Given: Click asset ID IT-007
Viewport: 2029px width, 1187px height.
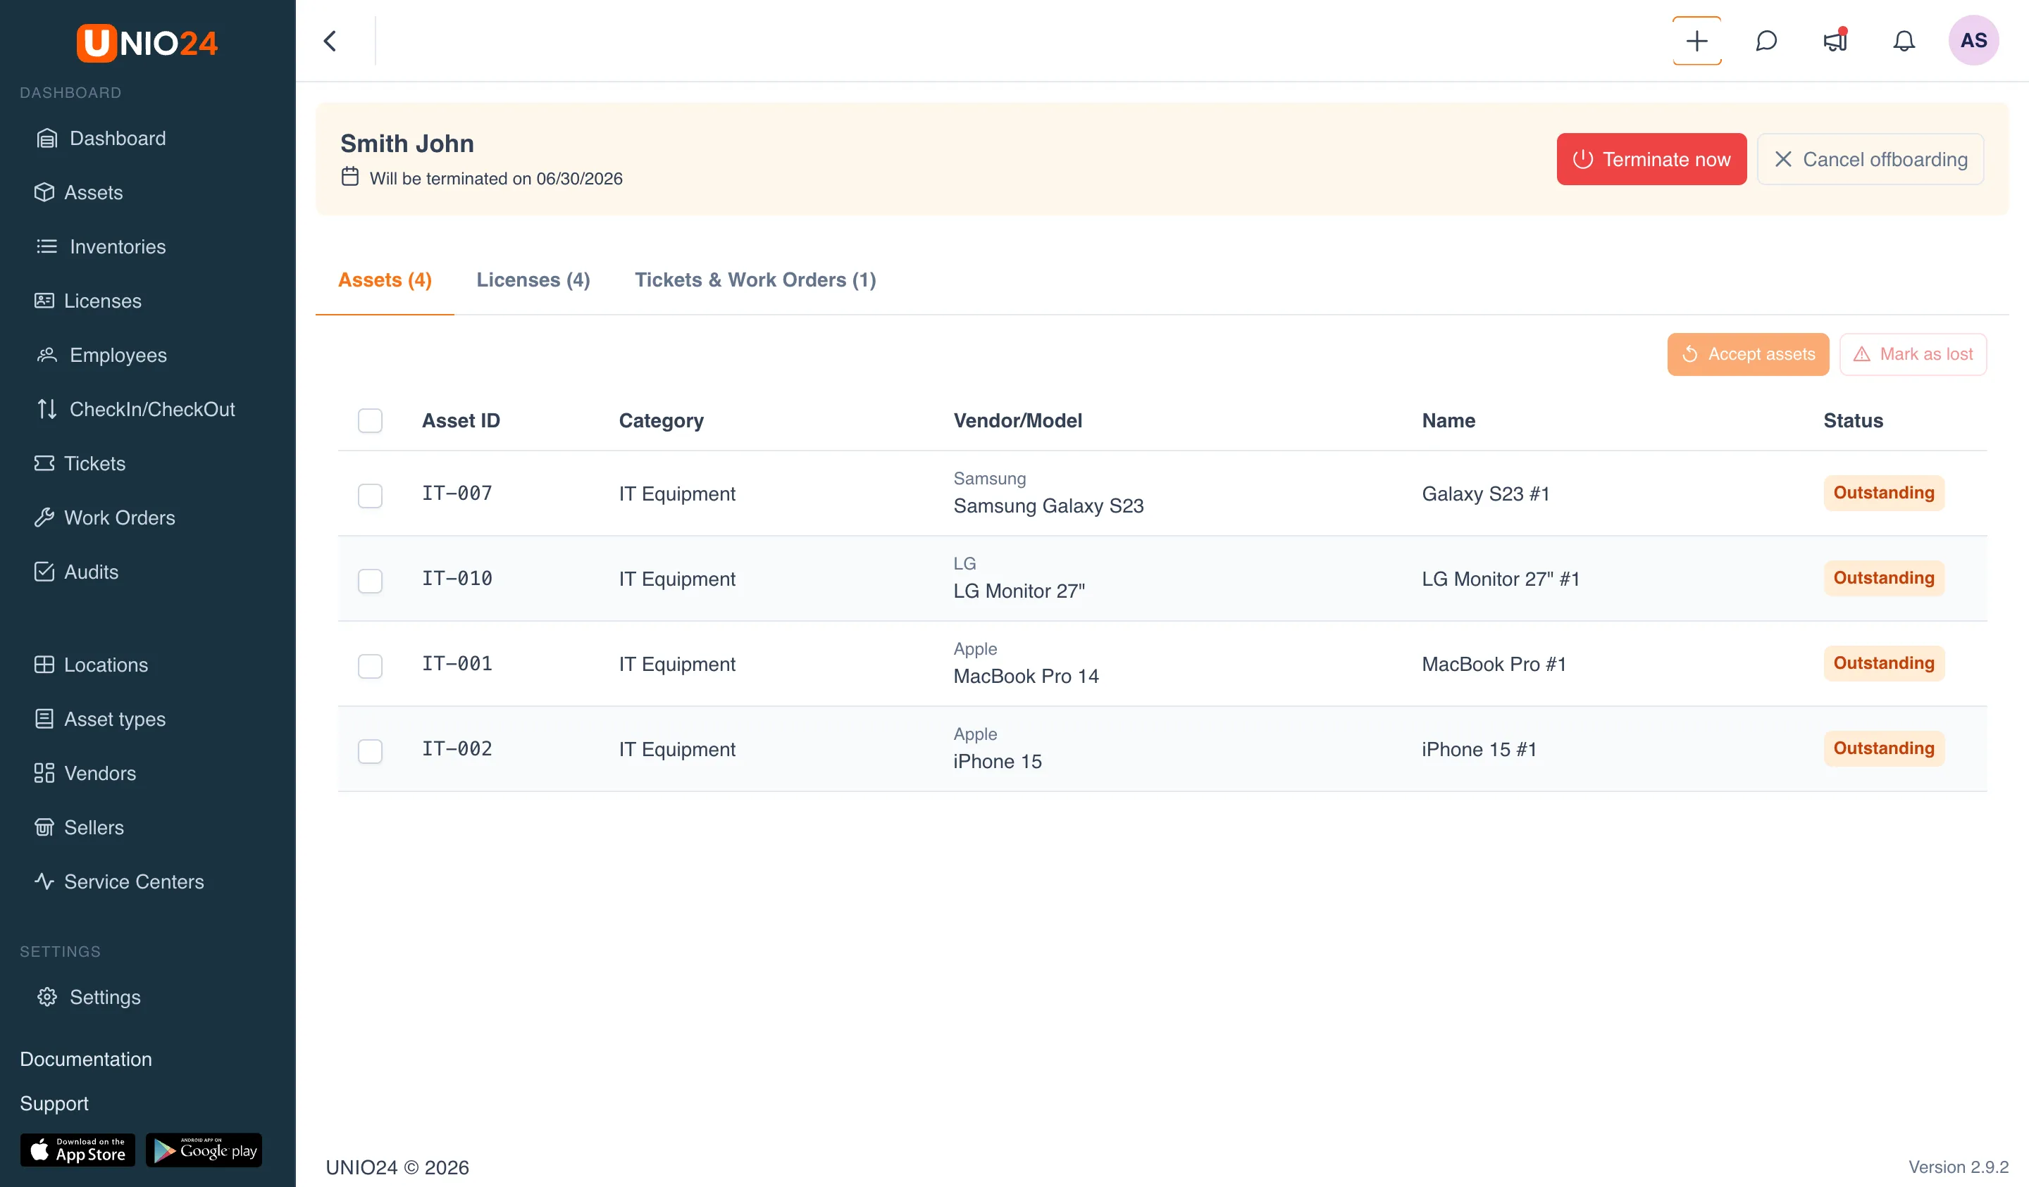Looking at the screenshot, I should (x=457, y=494).
